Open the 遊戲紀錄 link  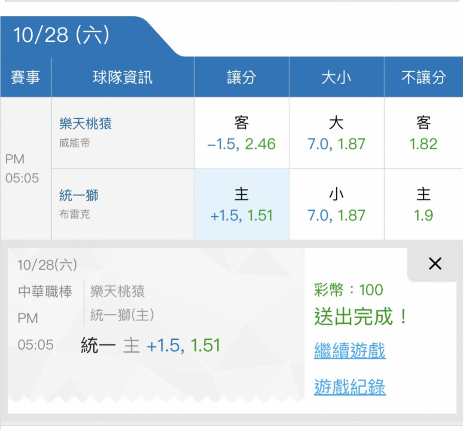pos(350,387)
